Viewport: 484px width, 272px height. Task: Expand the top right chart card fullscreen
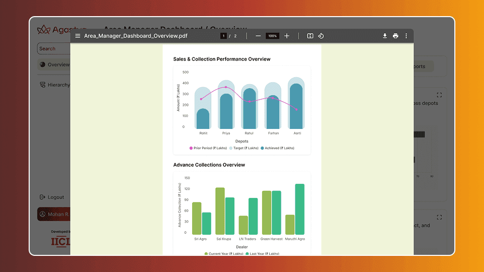click(x=439, y=95)
